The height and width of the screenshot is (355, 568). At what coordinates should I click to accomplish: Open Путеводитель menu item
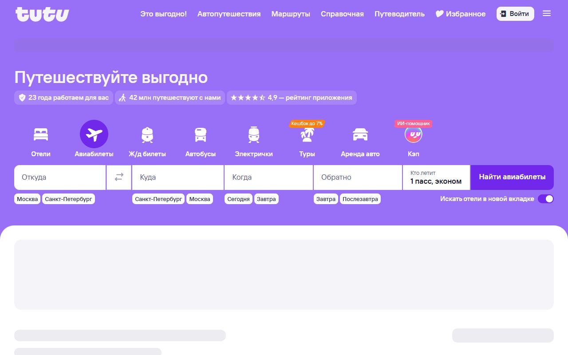(399, 14)
